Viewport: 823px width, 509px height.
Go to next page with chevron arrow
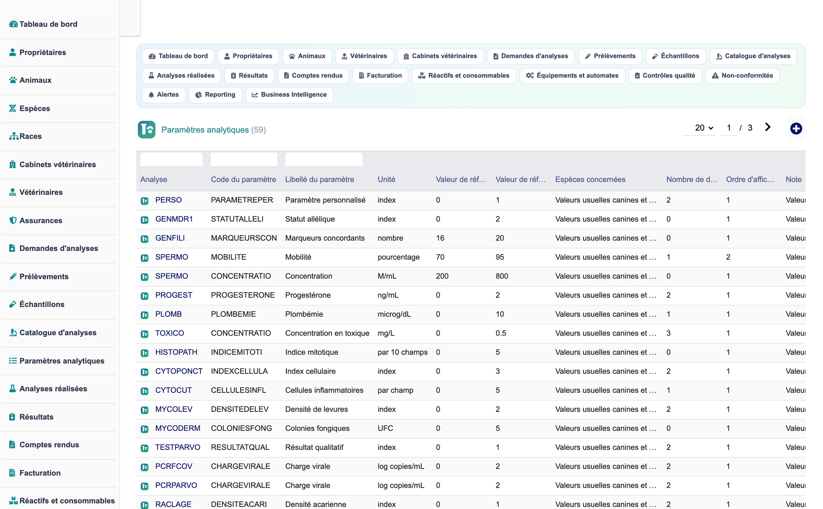point(768,127)
